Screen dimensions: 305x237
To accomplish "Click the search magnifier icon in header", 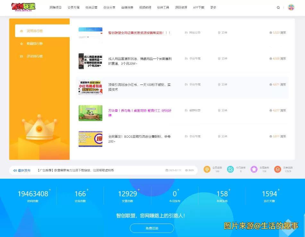I will [x=278, y=8].
